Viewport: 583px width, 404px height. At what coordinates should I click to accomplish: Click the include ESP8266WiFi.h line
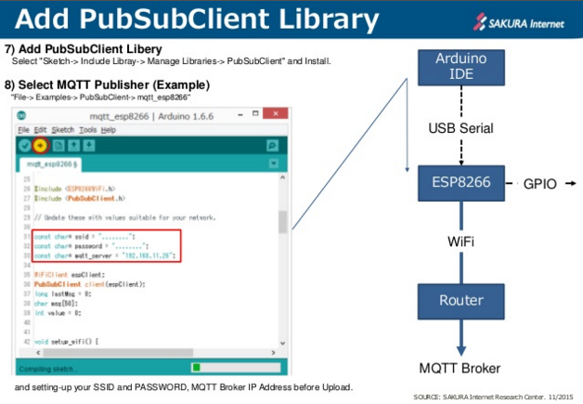[x=75, y=189]
